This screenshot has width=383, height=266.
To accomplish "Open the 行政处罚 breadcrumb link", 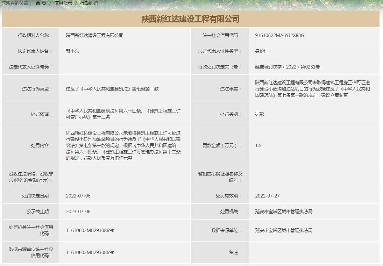I will click(x=89, y=3).
